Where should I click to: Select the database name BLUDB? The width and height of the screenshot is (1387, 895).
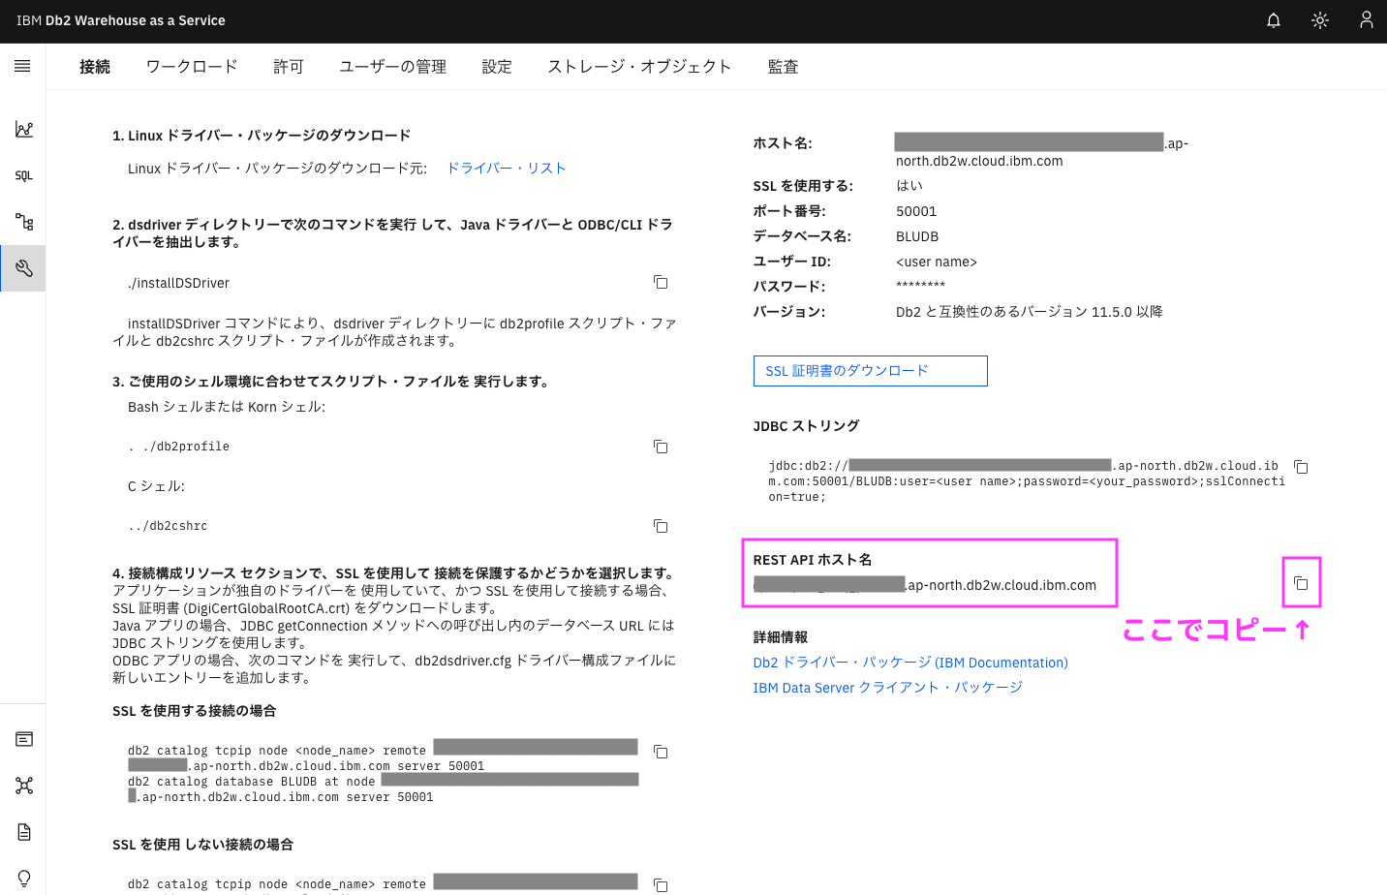[x=917, y=236]
